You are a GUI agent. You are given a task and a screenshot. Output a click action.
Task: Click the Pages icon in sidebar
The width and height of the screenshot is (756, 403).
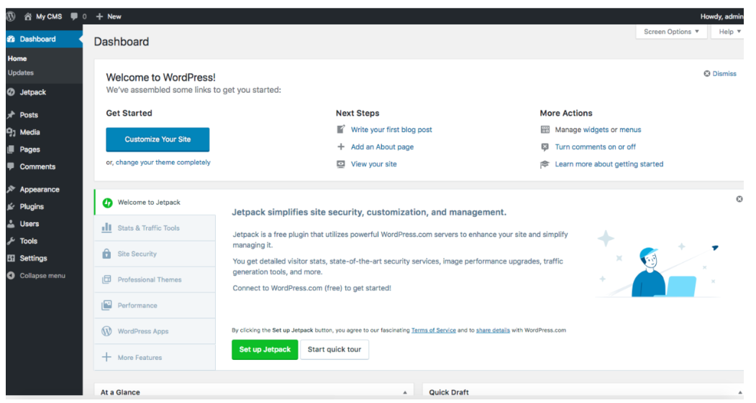coord(11,149)
